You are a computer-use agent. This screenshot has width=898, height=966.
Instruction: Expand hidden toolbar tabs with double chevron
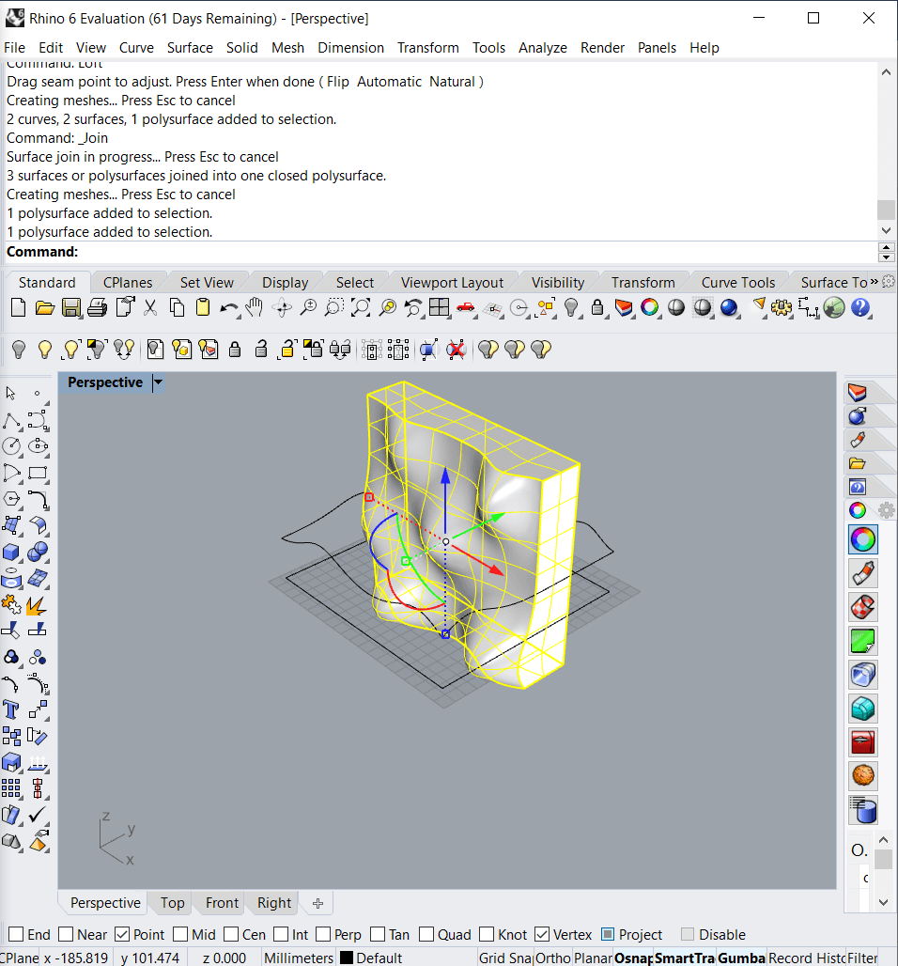pyautogui.click(x=875, y=282)
